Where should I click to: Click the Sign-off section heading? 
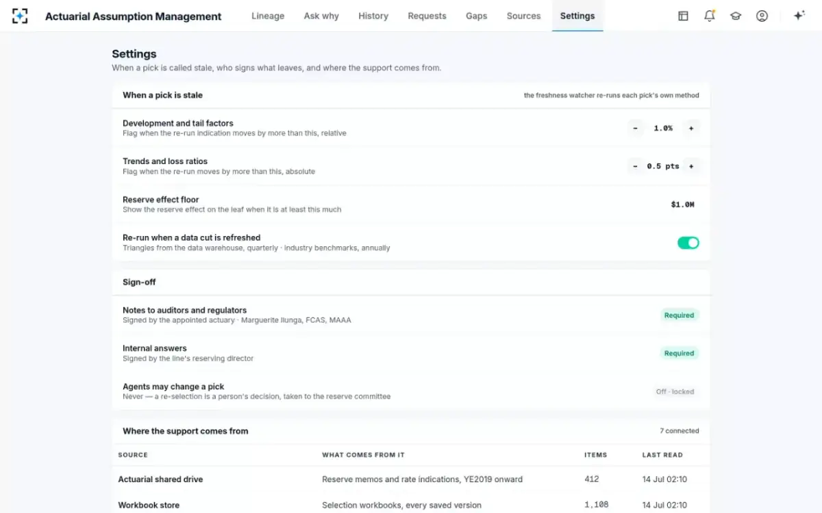[140, 282]
